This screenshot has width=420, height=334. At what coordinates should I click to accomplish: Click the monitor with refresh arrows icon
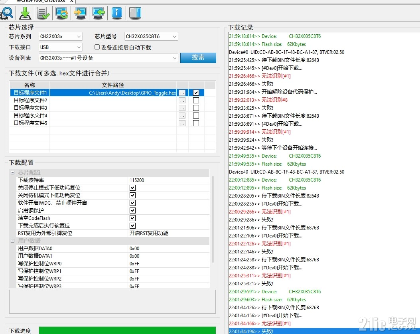point(62,13)
